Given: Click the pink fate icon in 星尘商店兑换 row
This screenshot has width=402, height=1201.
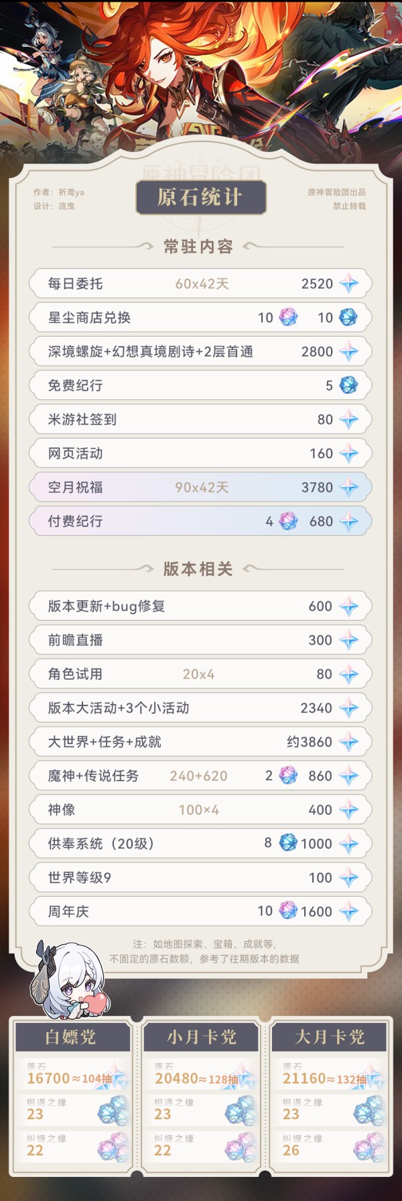Looking at the screenshot, I should [288, 317].
